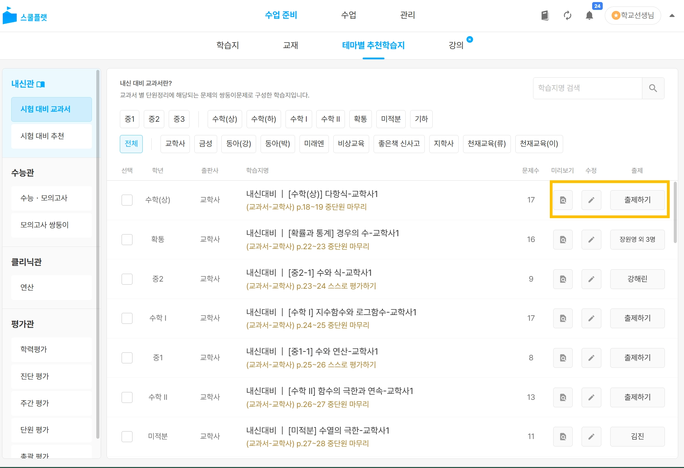Image resolution: width=684 pixels, height=468 pixels.
Task: Open the 학교선생님 profile dropdown
Action: (x=633, y=15)
